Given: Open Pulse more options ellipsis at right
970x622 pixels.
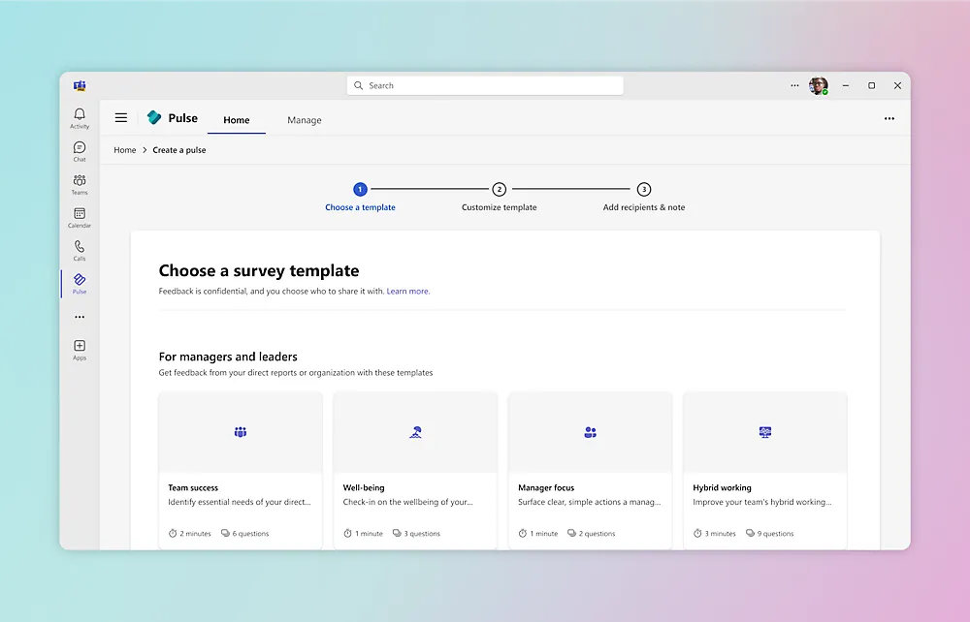Looking at the screenshot, I should point(889,119).
